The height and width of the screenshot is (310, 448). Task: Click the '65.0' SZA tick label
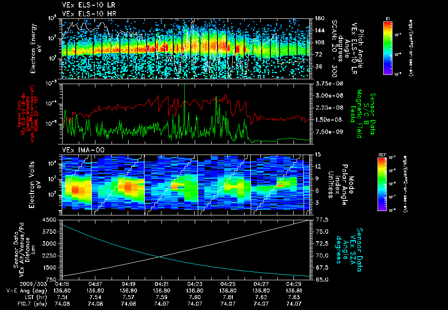[322, 279]
